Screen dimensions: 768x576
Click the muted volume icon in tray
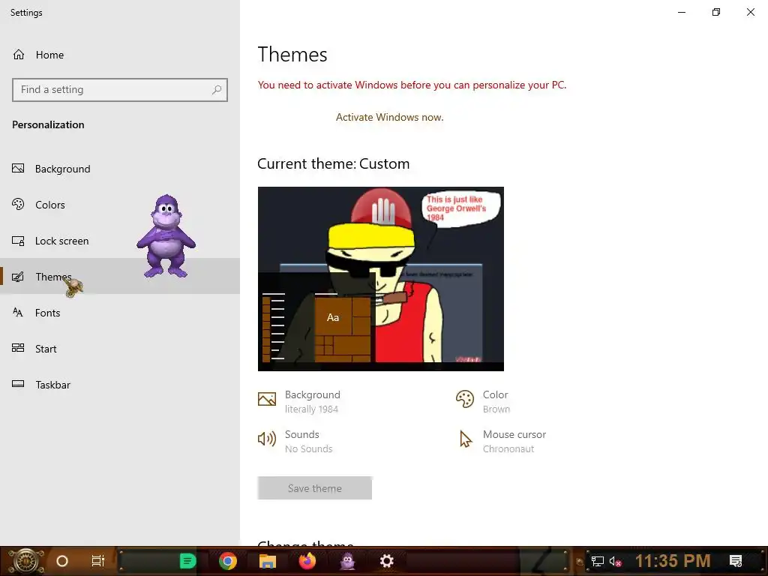615,561
